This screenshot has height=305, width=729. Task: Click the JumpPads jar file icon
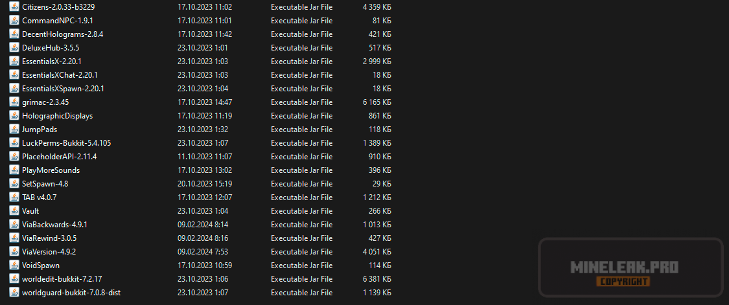coord(14,129)
